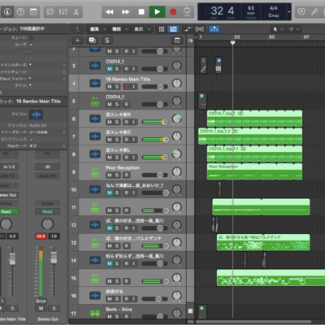The image size is (325, 325).
Task: Toggle Show Automation icon
Action: click(x=188, y=29)
